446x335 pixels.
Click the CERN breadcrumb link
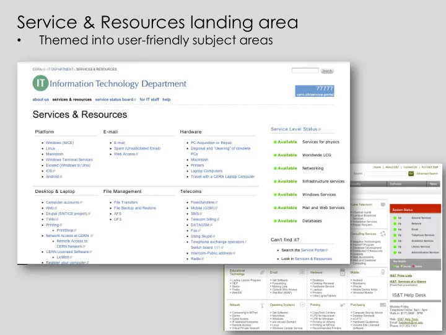tap(38, 69)
